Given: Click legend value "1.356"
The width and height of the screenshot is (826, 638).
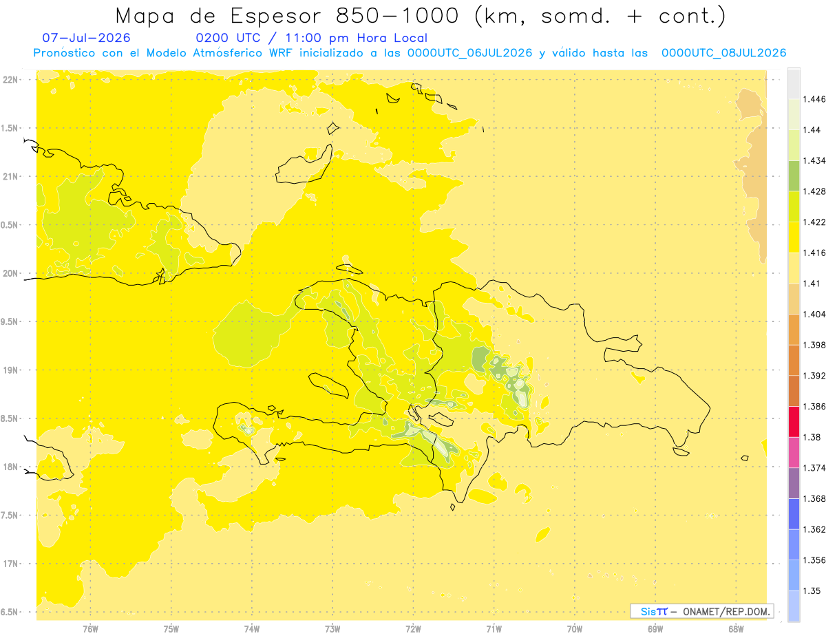Looking at the screenshot, I should pos(814,560).
